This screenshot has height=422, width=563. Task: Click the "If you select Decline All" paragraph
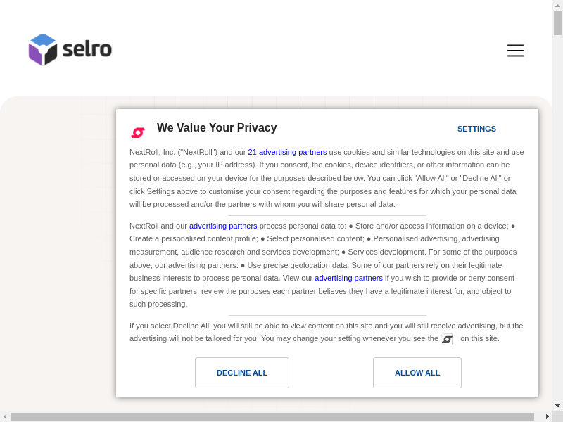point(326,332)
